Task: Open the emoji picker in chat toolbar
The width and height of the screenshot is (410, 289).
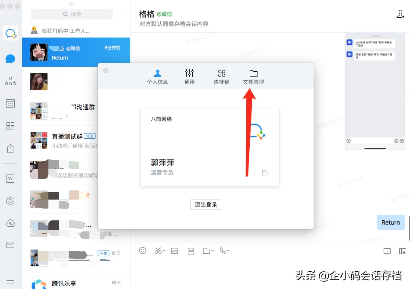Action: click(x=143, y=251)
